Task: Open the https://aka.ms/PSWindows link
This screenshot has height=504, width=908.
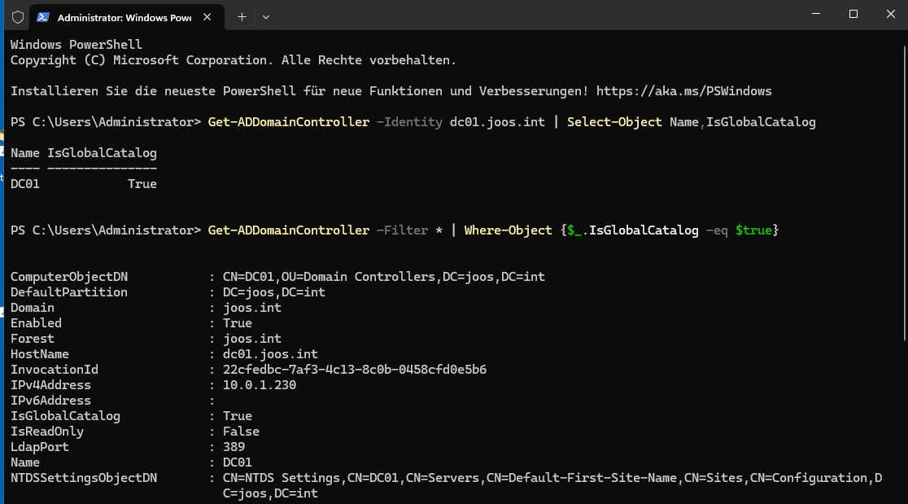Action: (683, 91)
